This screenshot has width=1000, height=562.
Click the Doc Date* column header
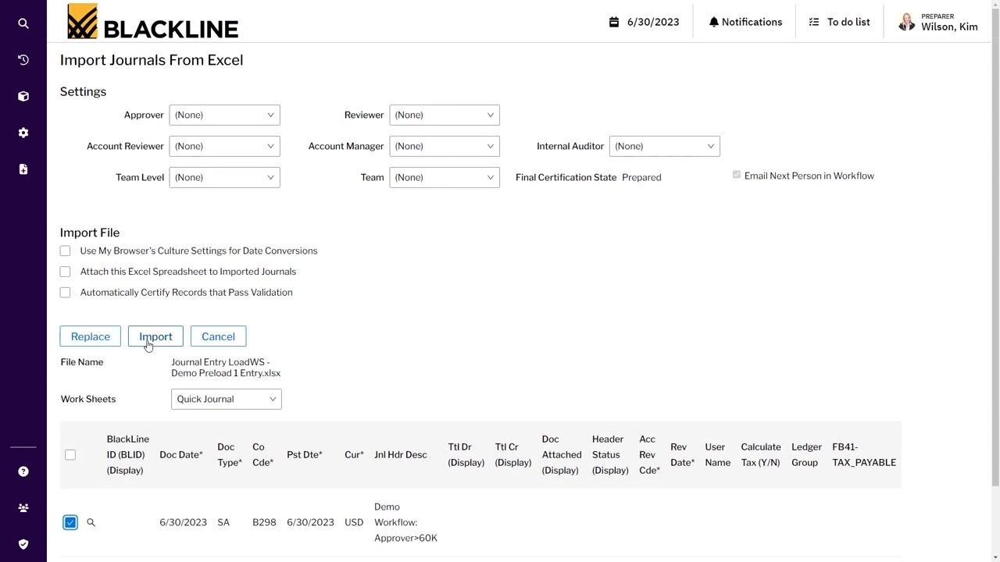coord(181,454)
